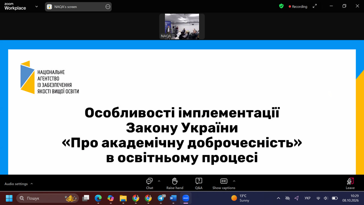Open weather widget showing 13°C Sunny
This screenshot has height=205, width=364.
(240, 198)
